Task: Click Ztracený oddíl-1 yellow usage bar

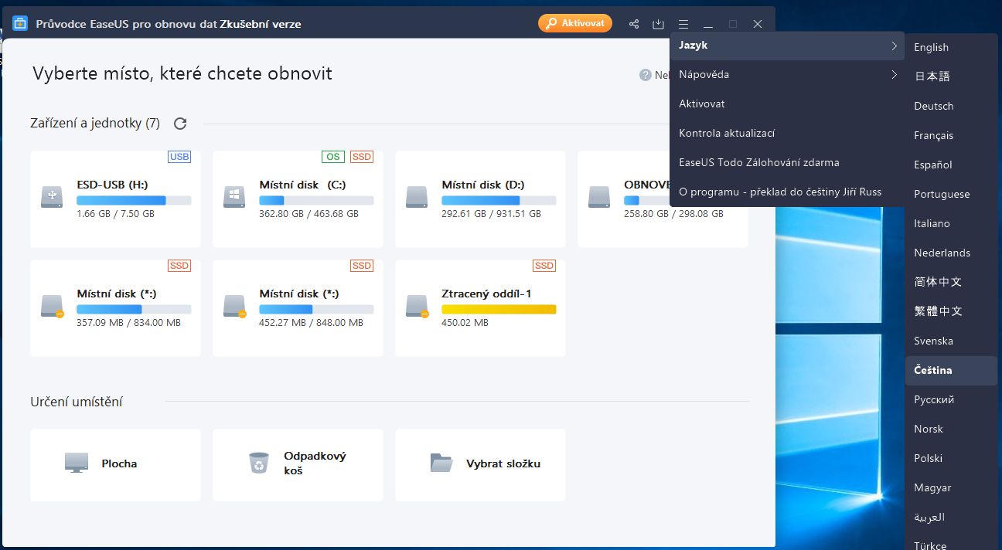Action: (499, 309)
